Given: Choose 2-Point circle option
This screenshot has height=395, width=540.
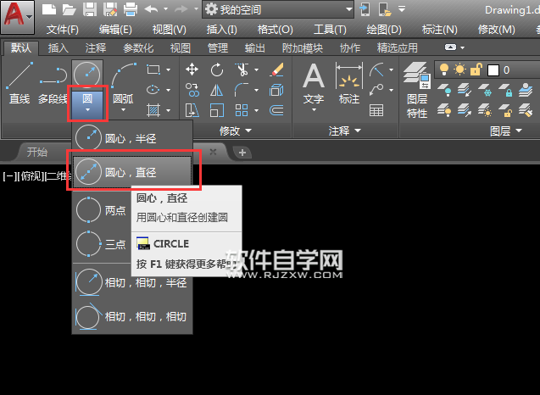Looking at the screenshot, I should coord(102,209).
